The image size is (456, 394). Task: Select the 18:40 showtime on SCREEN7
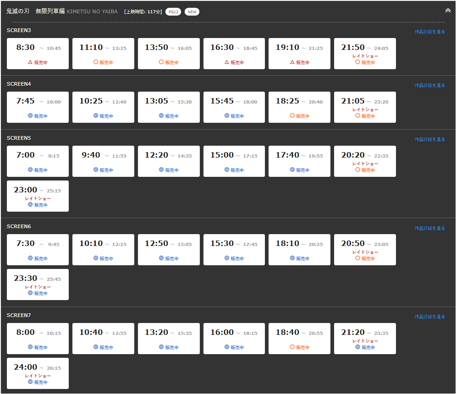(299, 339)
